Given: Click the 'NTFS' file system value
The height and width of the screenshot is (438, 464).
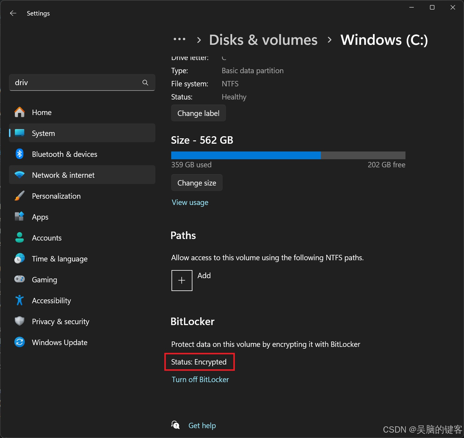Looking at the screenshot, I should point(230,84).
